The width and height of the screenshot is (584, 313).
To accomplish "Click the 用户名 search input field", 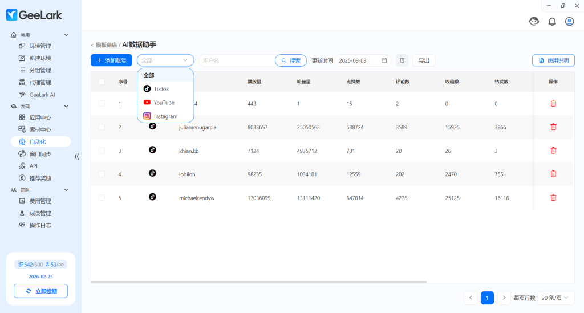I will [236, 60].
